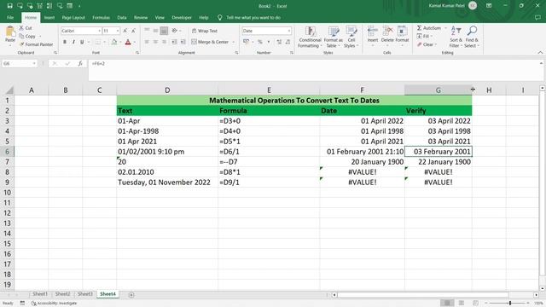Click the Insert Function fx icon
Screen dimensions: 546x307
80,64
